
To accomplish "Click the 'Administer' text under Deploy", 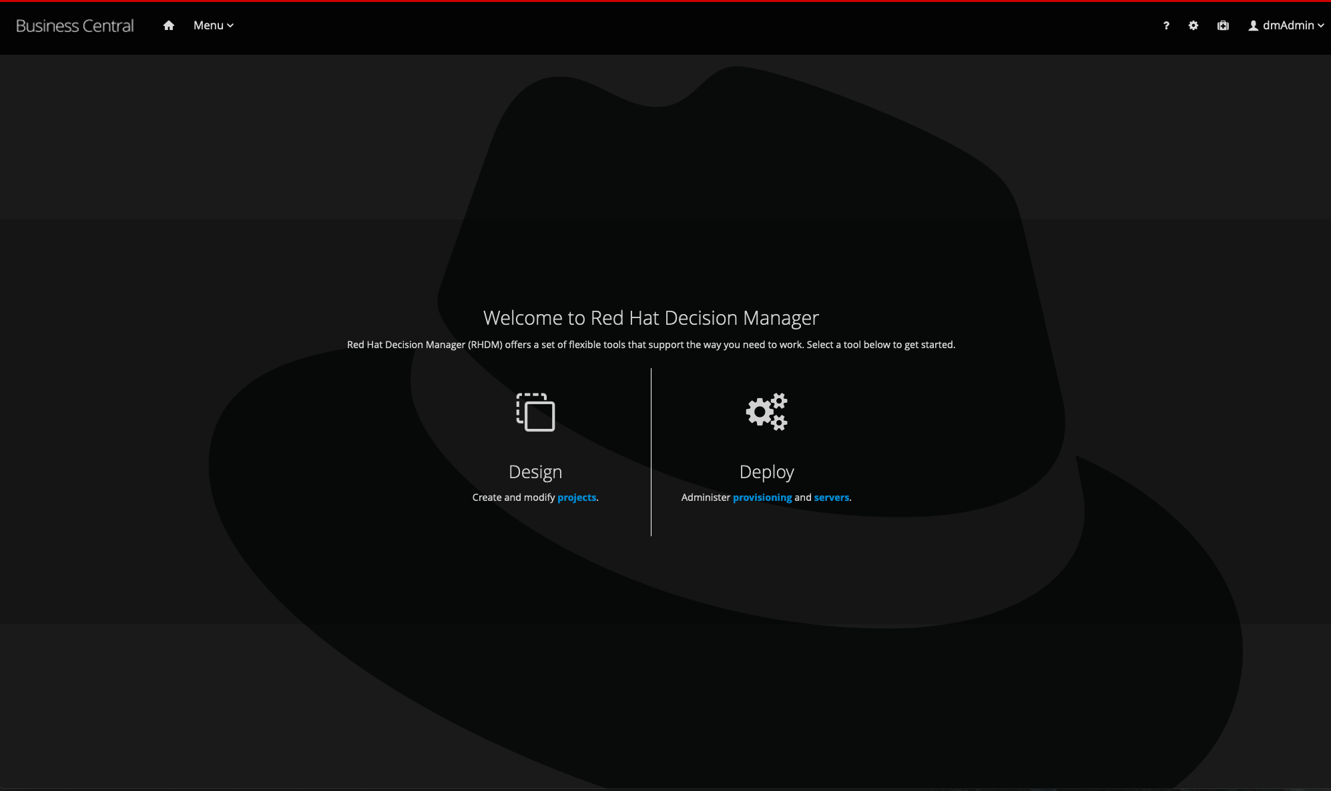I will 706,498.
